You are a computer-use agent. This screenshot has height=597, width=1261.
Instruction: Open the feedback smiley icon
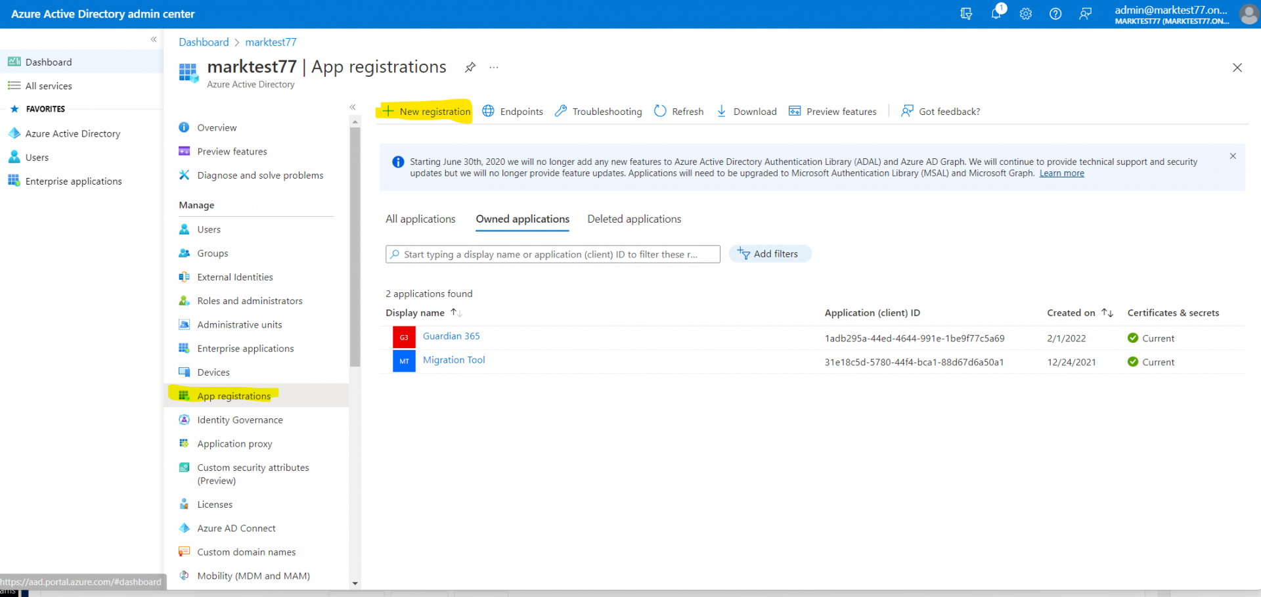pos(1086,14)
